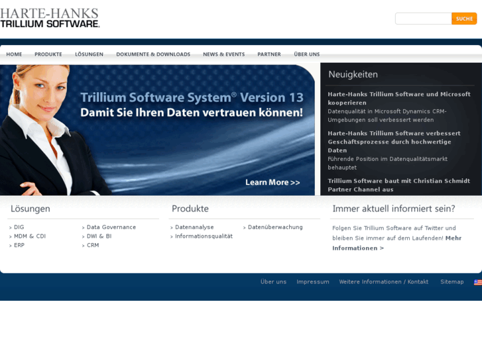Open the Data Governance link

111,227
